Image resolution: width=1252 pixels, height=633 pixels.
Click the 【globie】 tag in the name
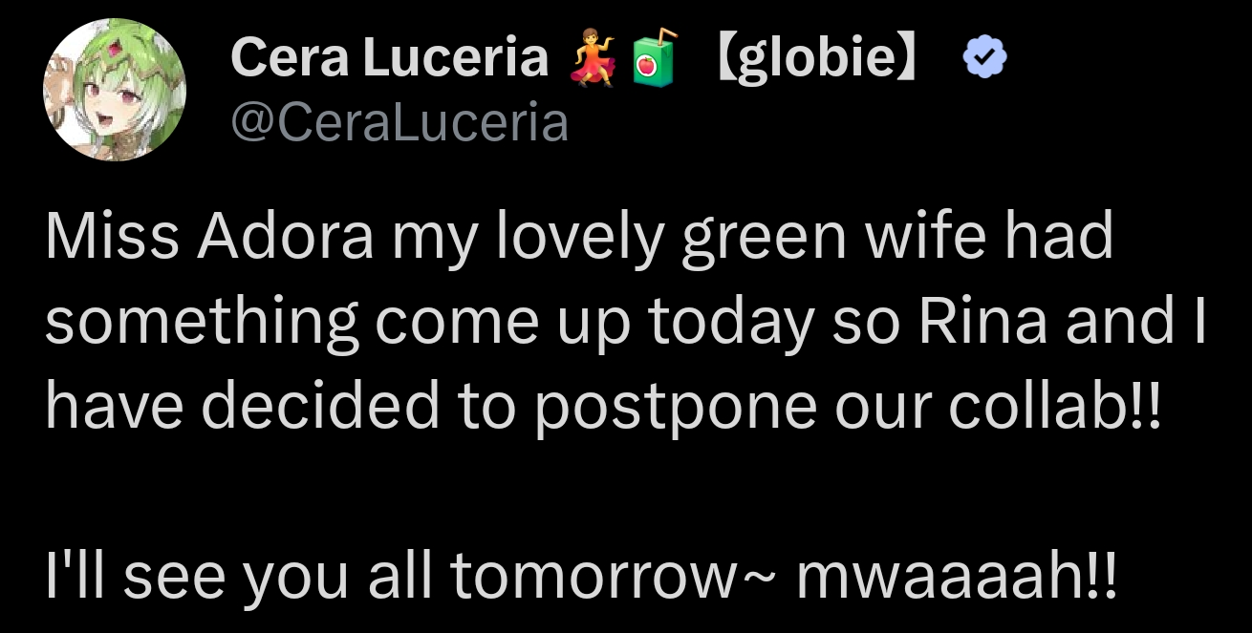click(818, 60)
